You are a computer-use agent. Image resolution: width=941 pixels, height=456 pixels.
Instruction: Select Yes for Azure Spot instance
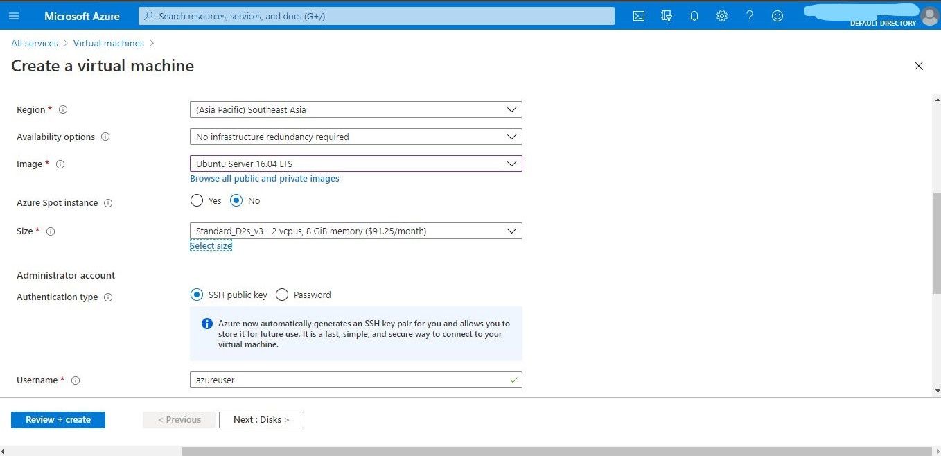[197, 200]
